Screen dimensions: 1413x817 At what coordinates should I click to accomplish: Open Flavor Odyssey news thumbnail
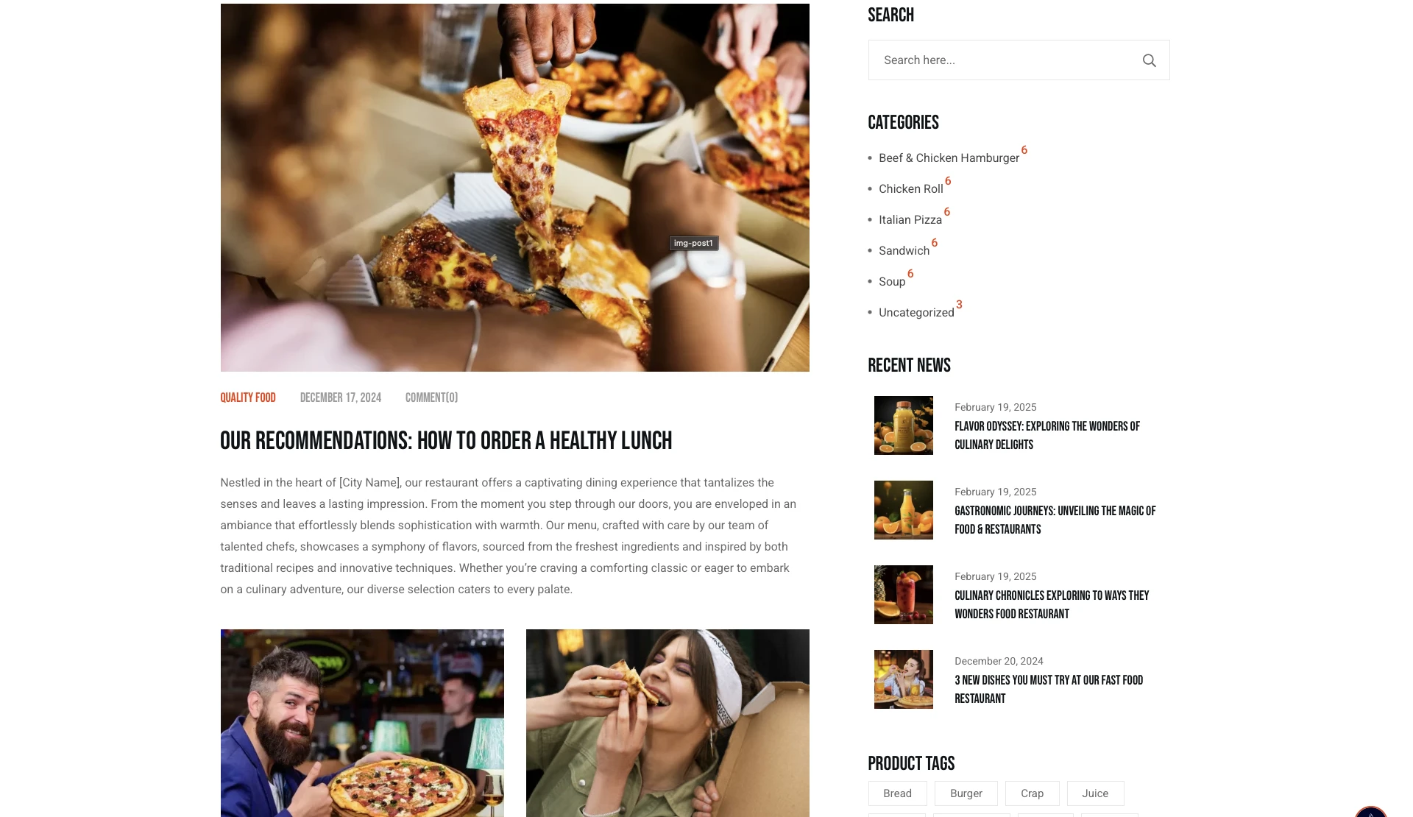pos(903,425)
